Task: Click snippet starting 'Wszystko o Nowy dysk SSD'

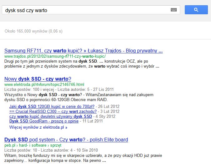Action: pyautogui.click(x=79, y=97)
